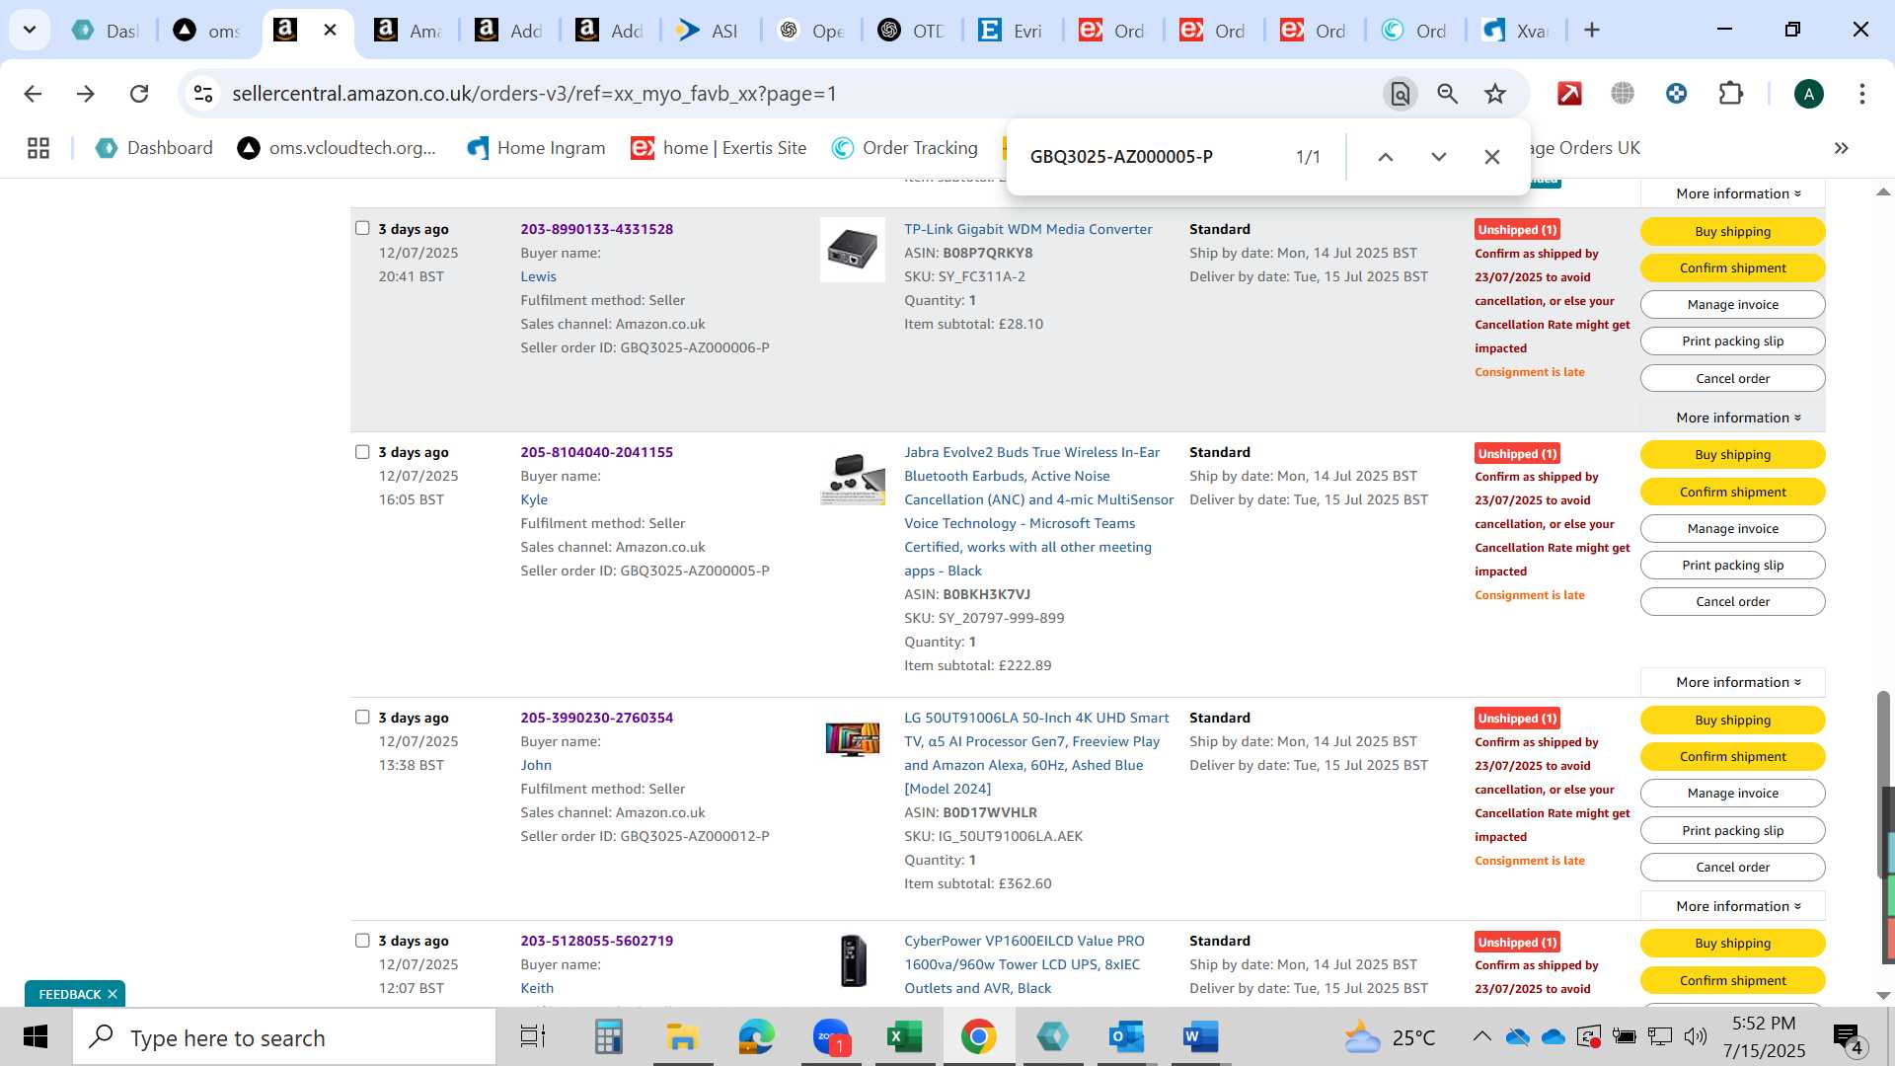Open the red arrow extension icon
The height and width of the screenshot is (1066, 1895).
tap(1569, 94)
